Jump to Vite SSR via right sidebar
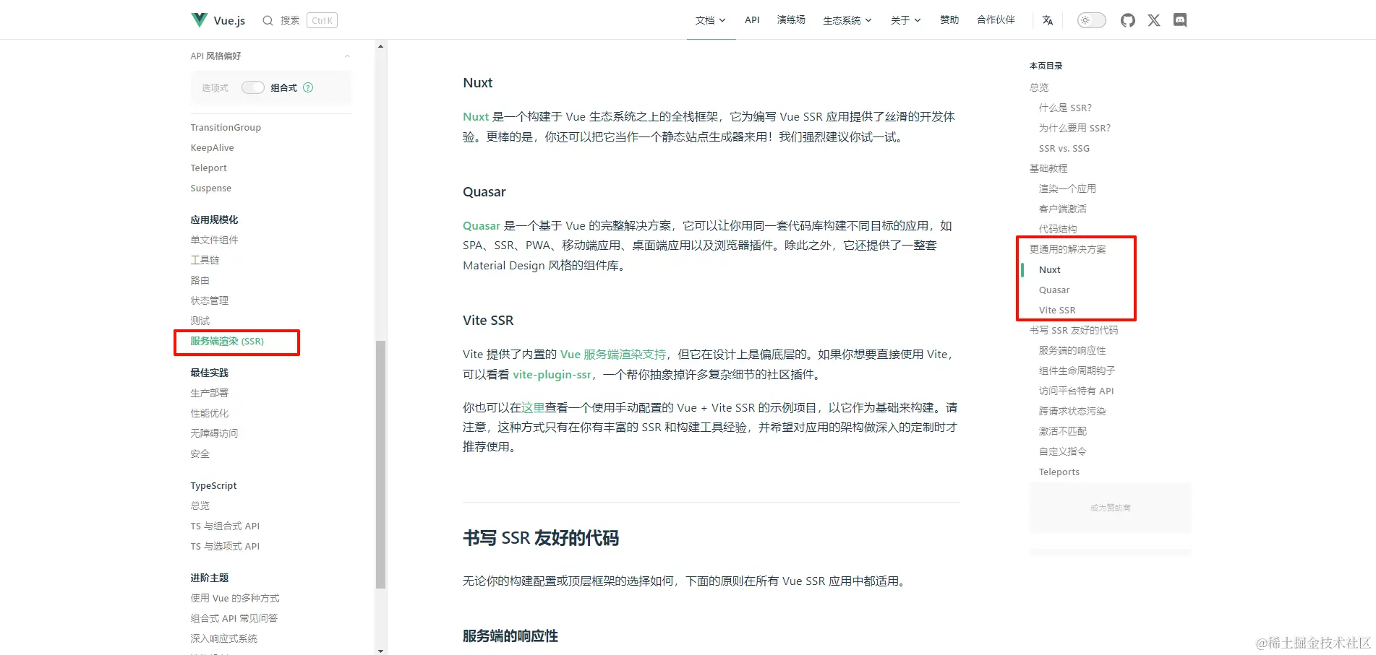This screenshot has height=655, width=1376. tap(1057, 310)
